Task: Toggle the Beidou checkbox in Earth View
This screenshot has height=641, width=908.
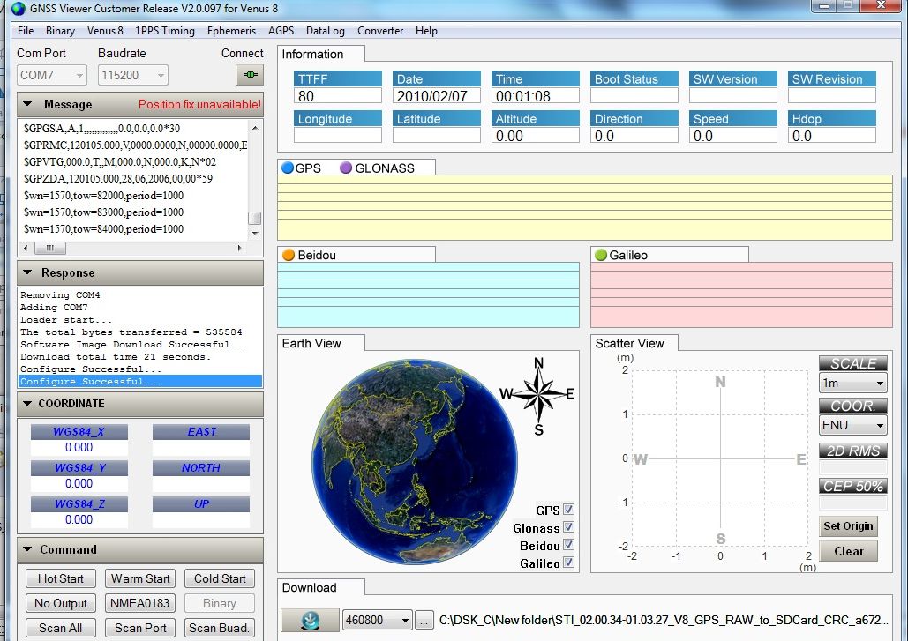Action: point(568,544)
